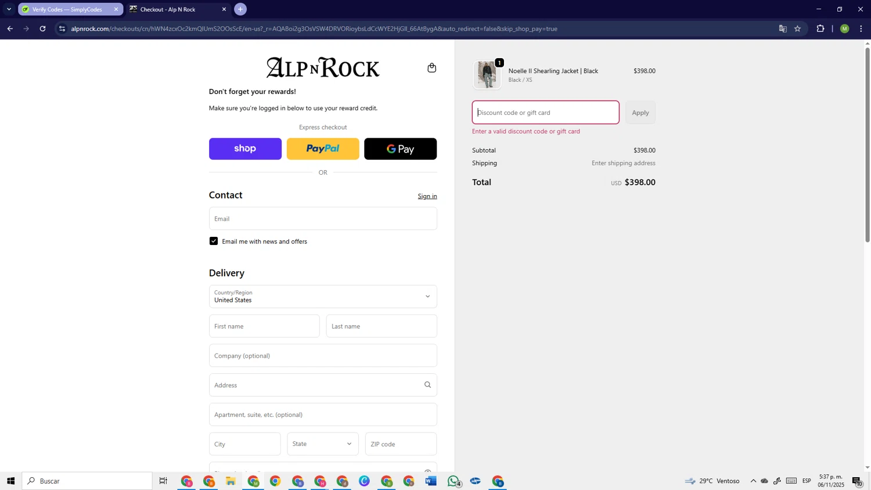This screenshot has width=871, height=490.
Task: Open the notification center icon
Action: 857,481
